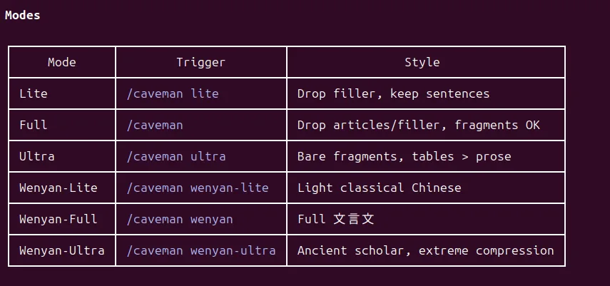
Task: Click 'Bare fragments, tables > prose' text
Action: pos(404,156)
